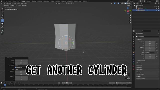
Task: Toggle X-ray mode in viewport header
Action: 122,3
